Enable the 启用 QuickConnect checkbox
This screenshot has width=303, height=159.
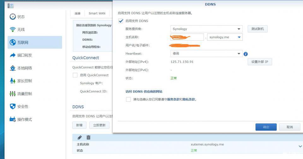75,75
